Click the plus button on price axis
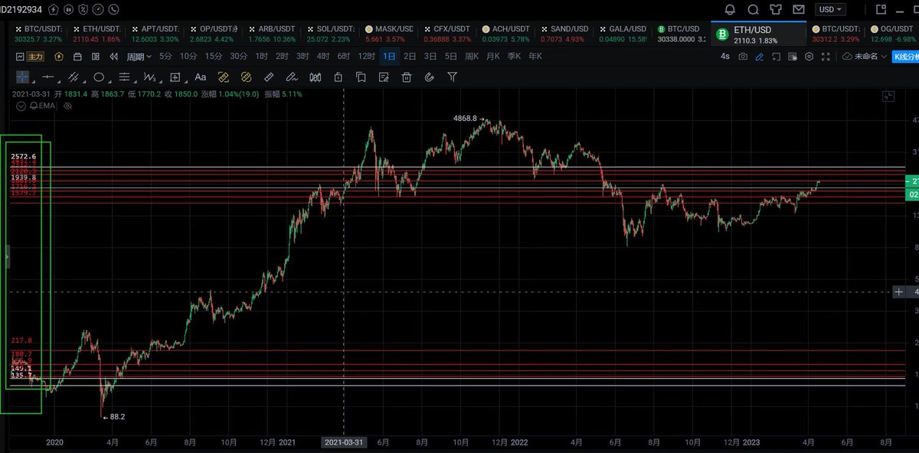Screen dimensions: 919x453 [x=898, y=292]
